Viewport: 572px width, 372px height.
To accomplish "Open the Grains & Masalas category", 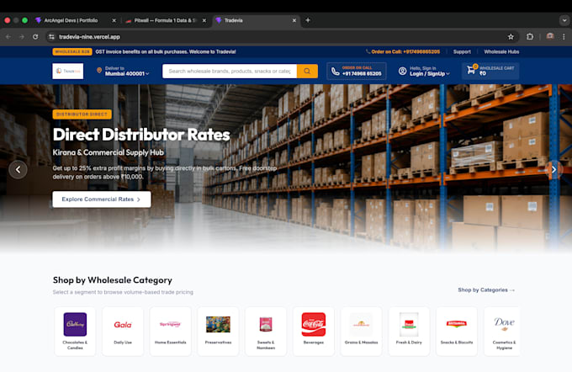I will coord(361,331).
